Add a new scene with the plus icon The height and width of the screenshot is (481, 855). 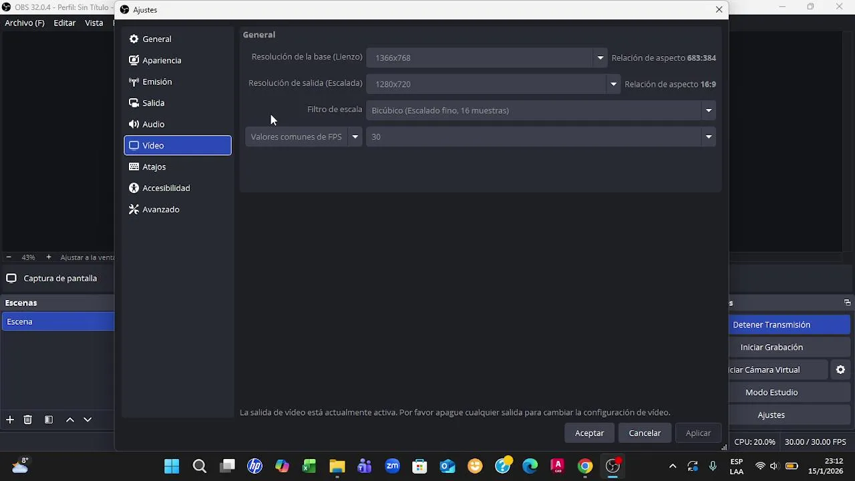pyautogui.click(x=10, y=420)
